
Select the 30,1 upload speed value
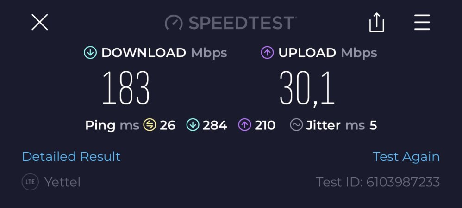tap(307, 88)
